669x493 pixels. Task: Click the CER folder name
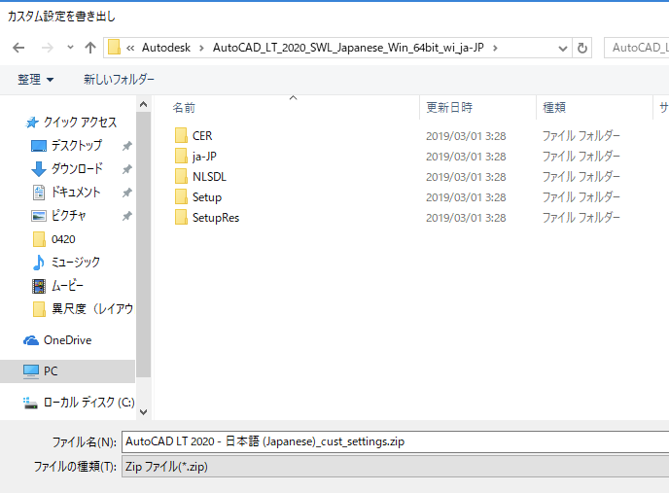tap(202, 136)
